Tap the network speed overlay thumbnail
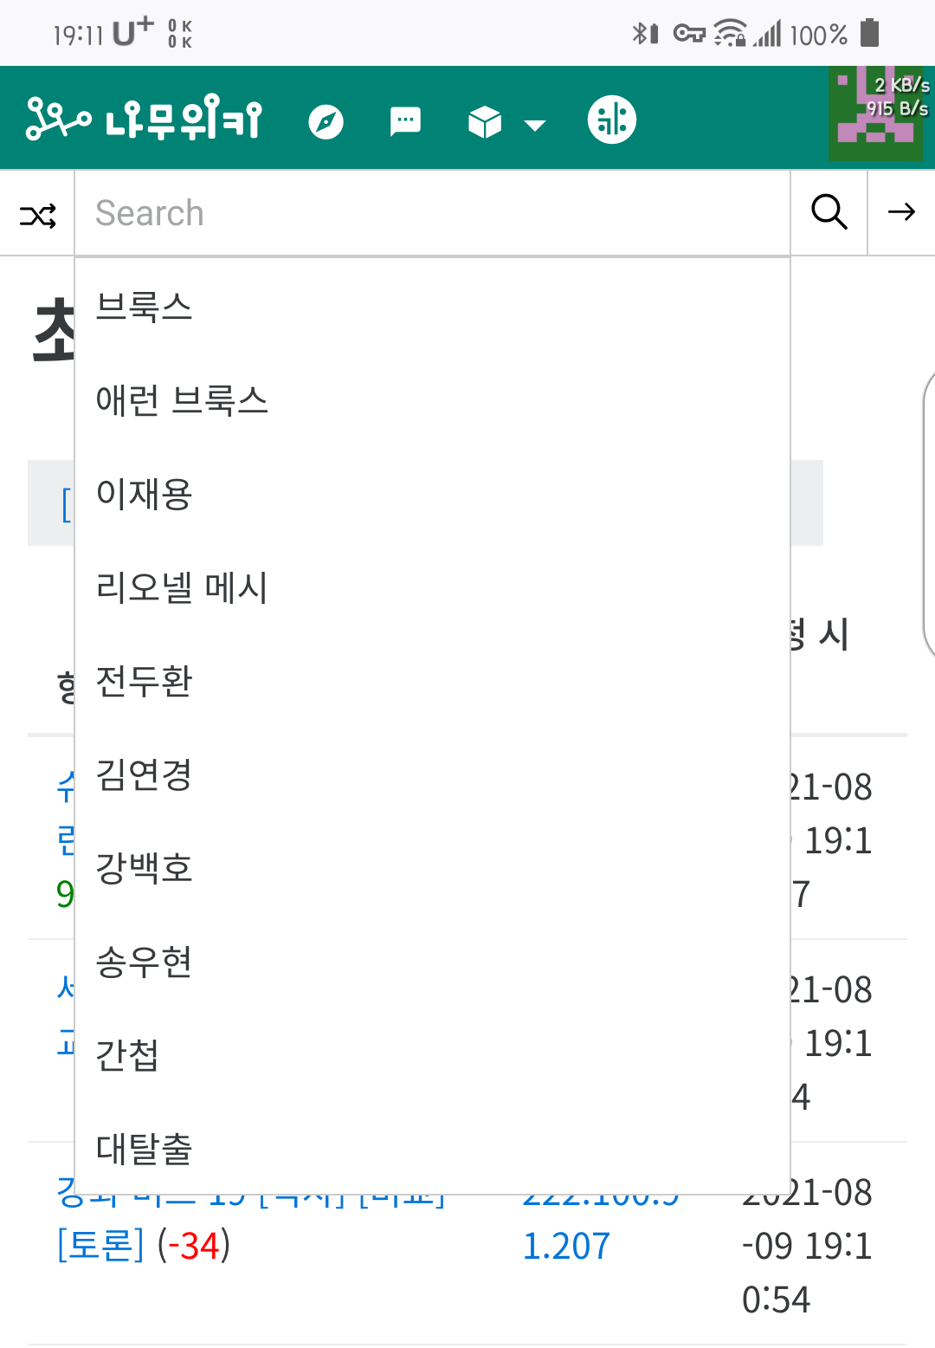 click(x=876, y=113)
